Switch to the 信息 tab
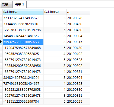 tap(6, 5)
